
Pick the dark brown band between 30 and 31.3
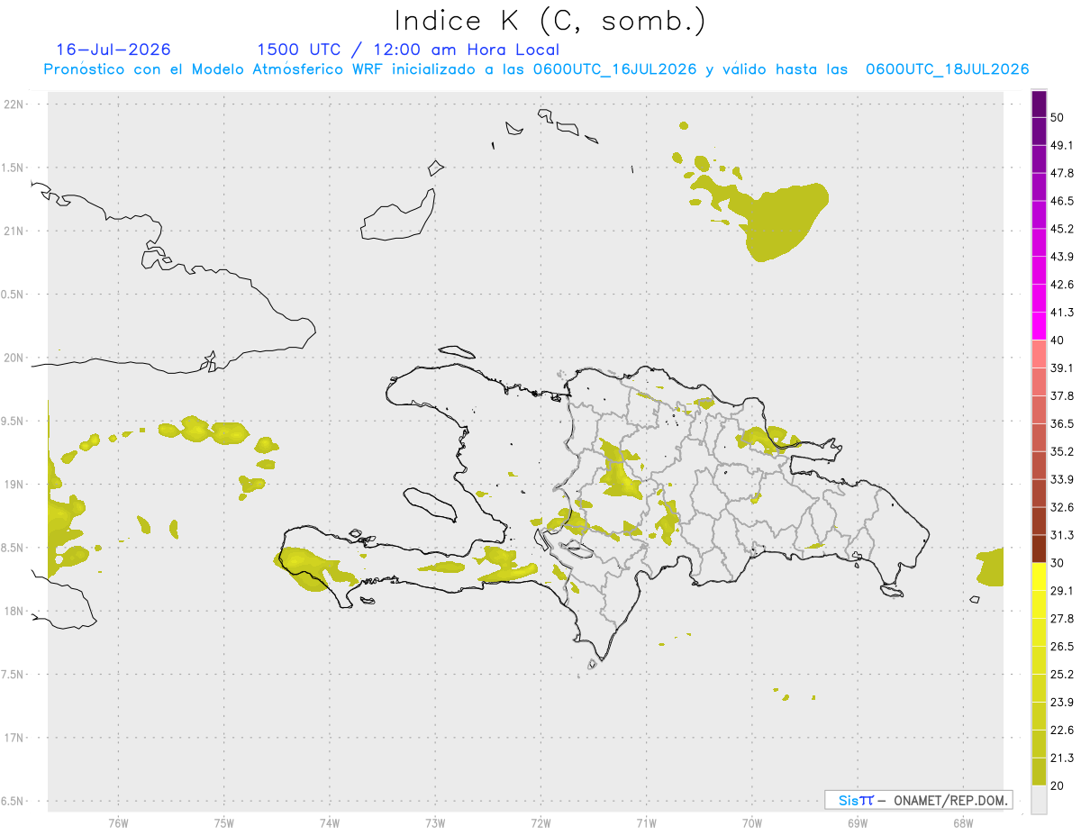(1039, 549)
